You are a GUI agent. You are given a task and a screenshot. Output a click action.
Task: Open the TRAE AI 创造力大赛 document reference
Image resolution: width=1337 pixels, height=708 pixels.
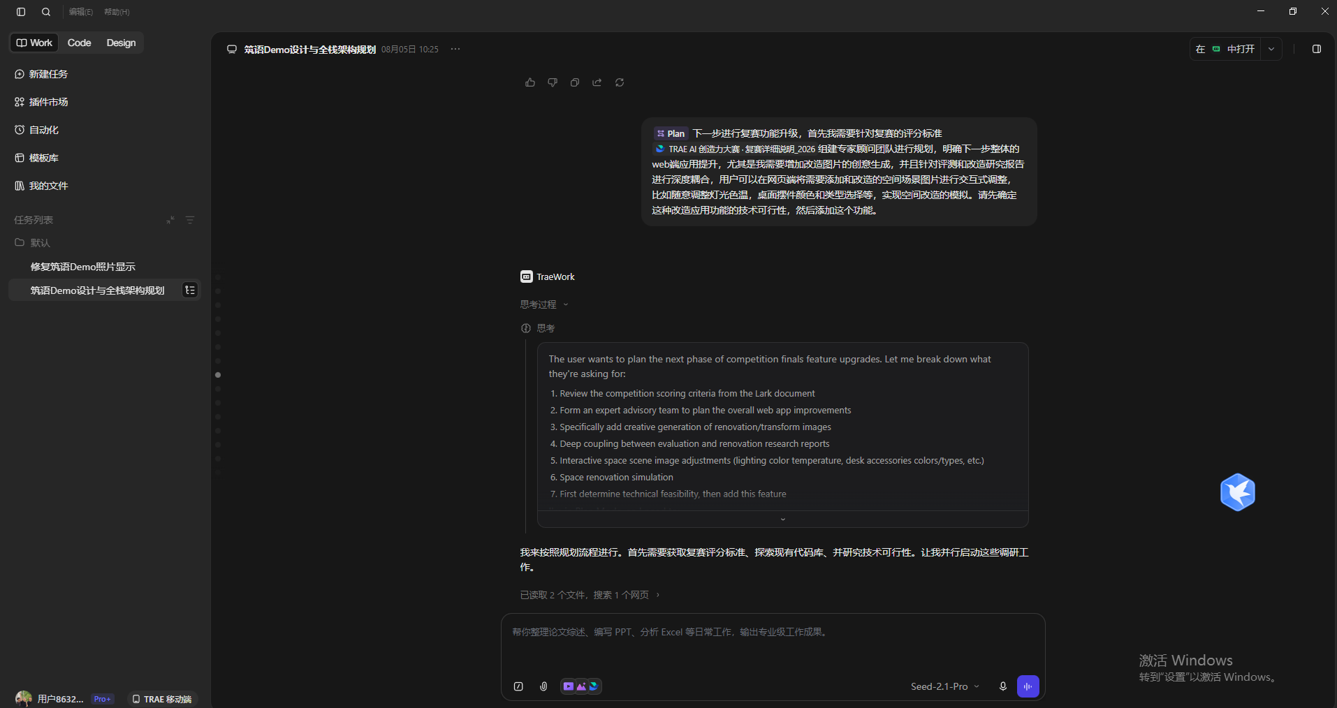(734, 149)
